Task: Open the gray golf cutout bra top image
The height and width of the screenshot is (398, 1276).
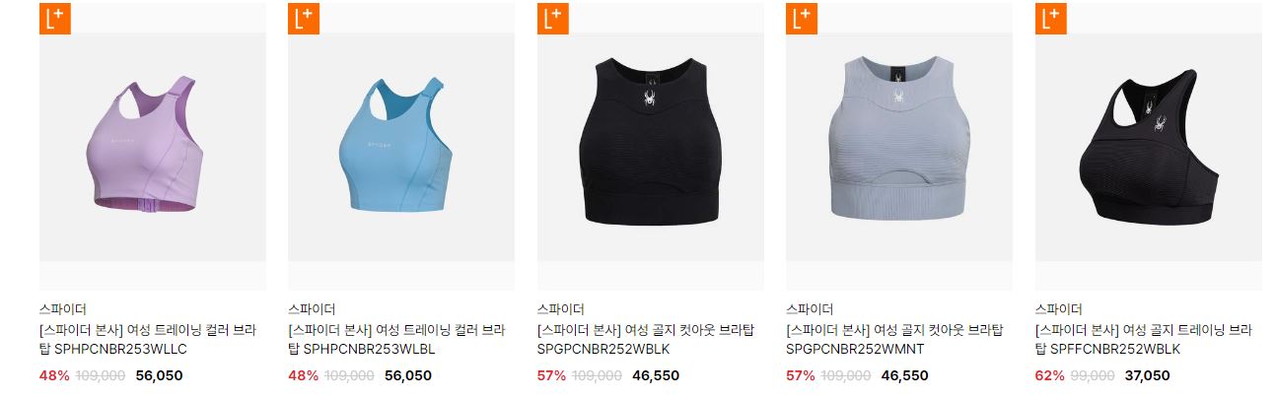Action: (x=899, y=147)
